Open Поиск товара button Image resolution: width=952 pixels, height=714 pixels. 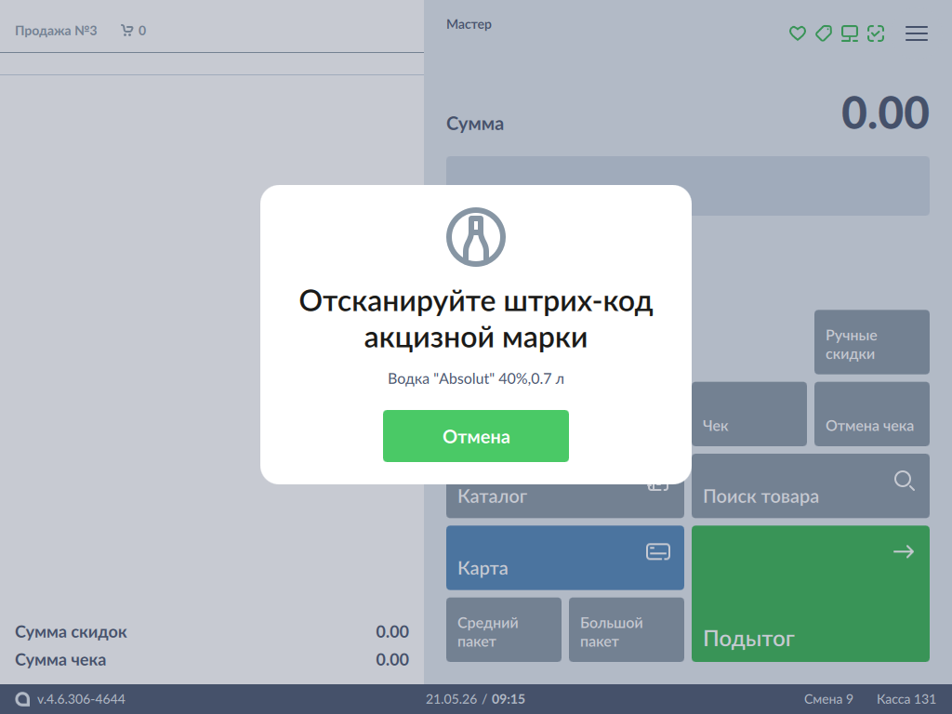[810, 485]
